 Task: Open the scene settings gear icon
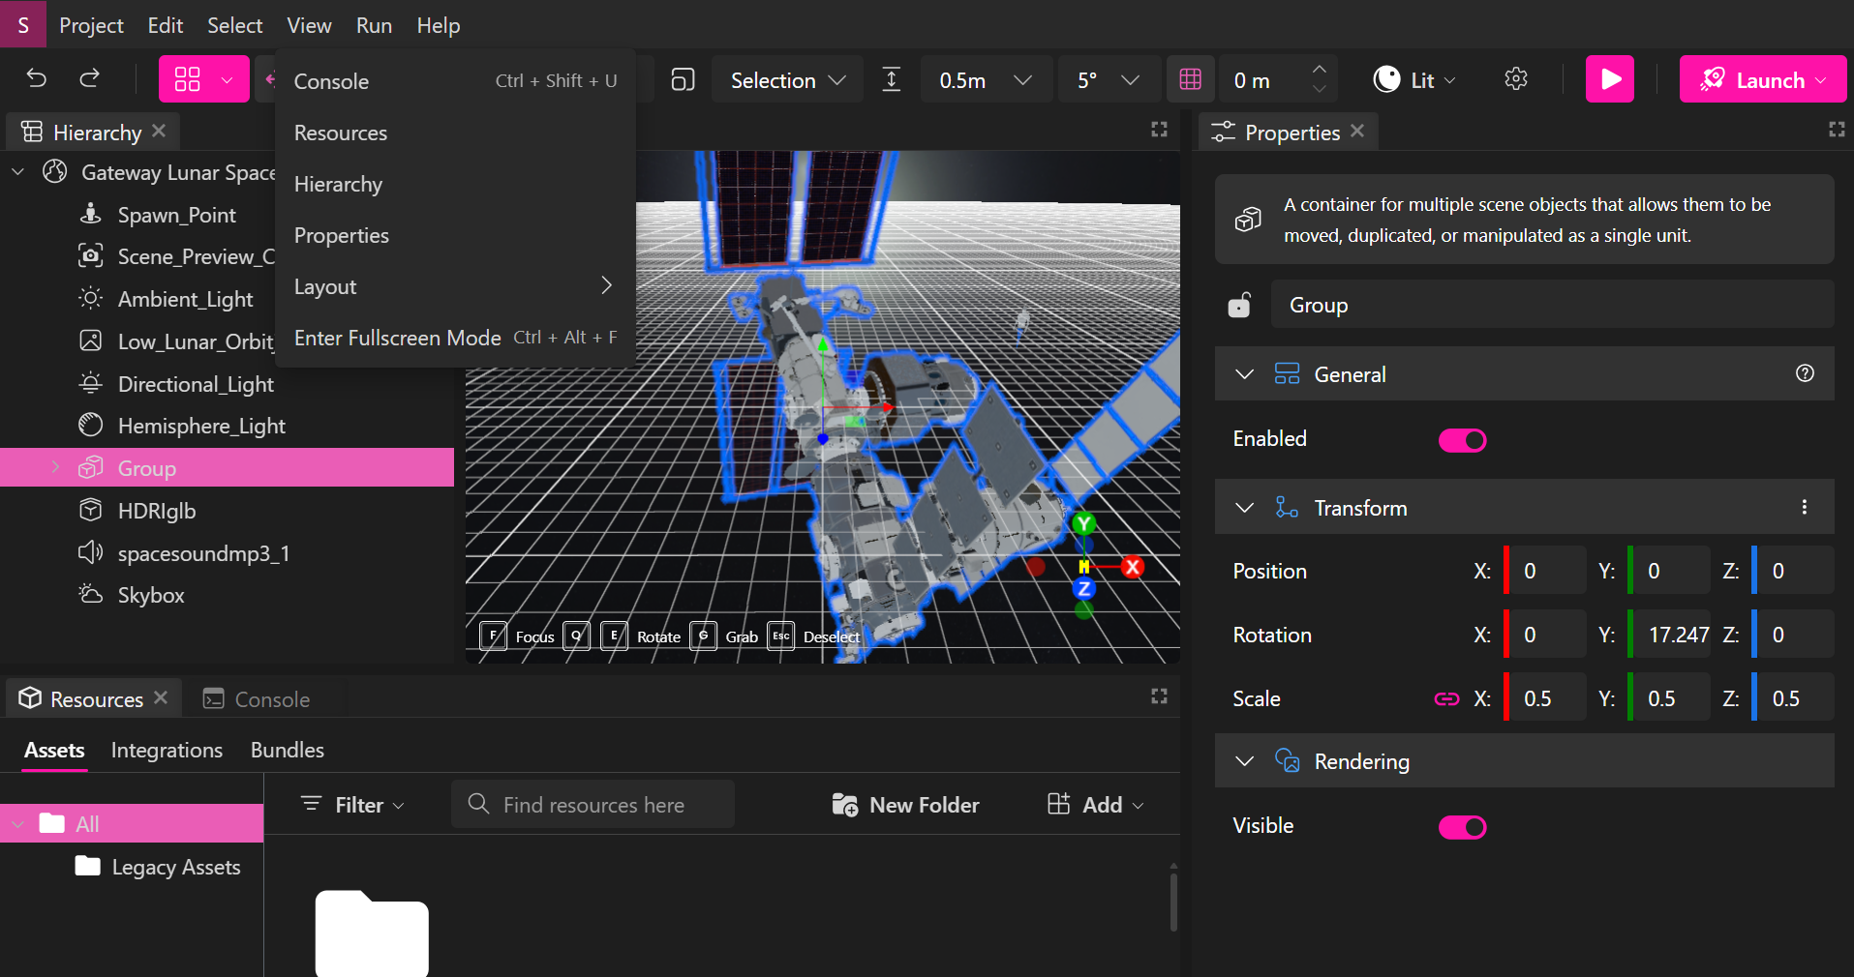point(1516,79)
